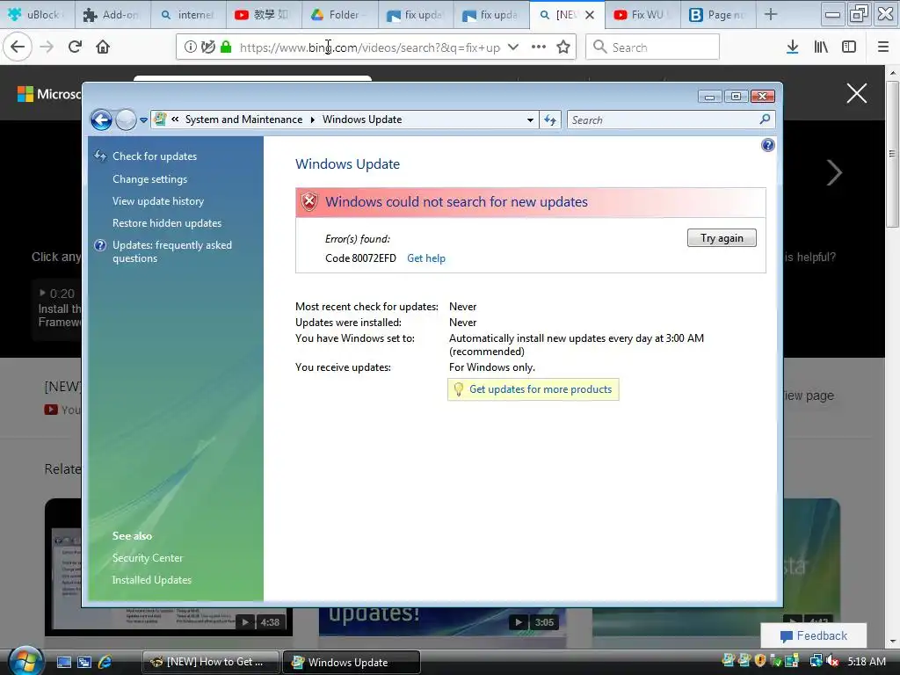The image size is (900, 675).
Task: Show URL history dropdown in Firefox
Action: click(x=513, y=47)
